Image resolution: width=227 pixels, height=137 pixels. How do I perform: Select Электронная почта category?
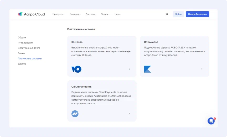pos(29,48)
